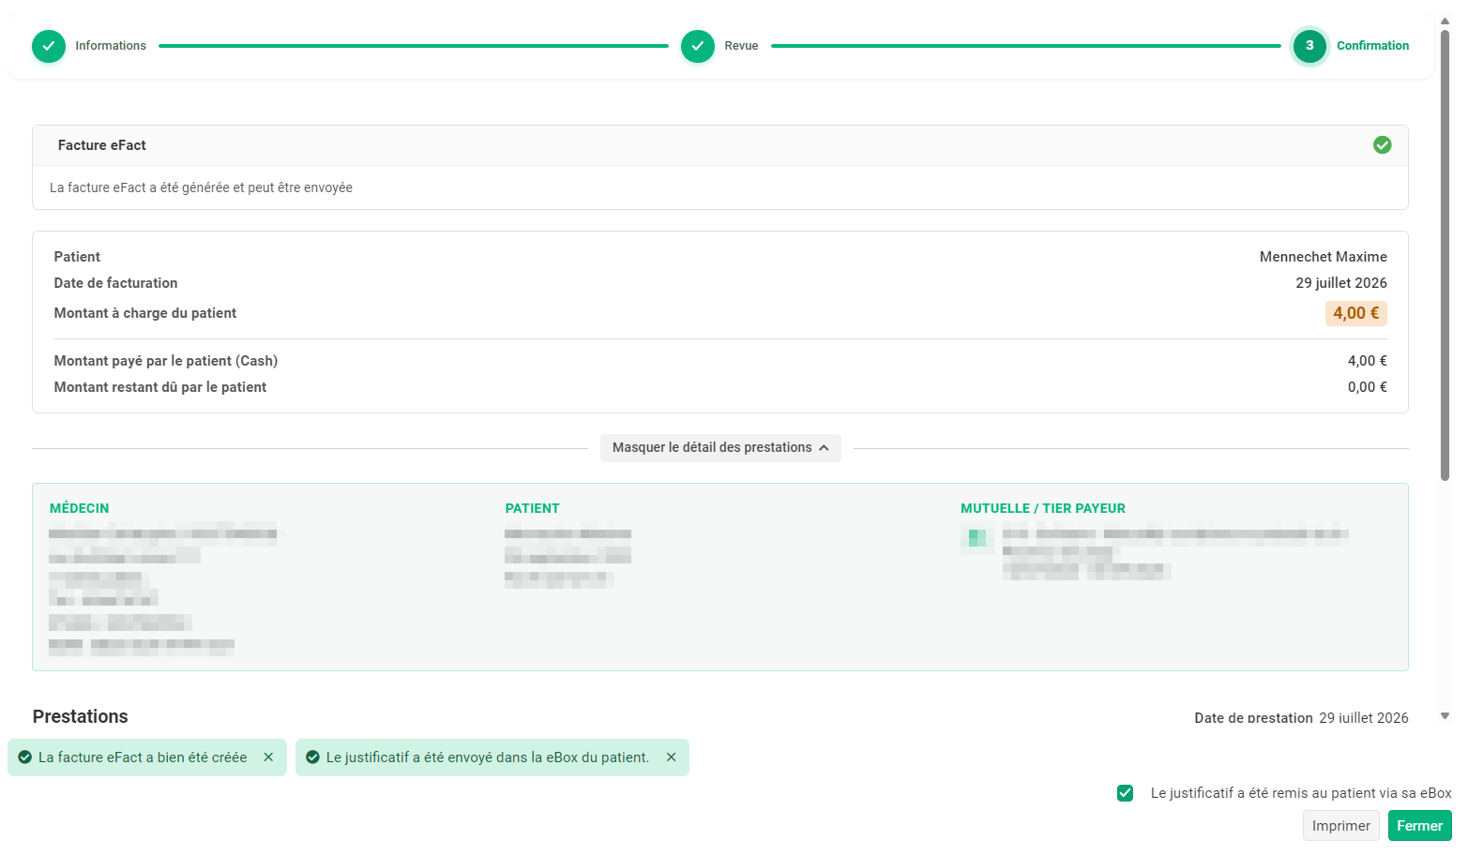The height and width of the screenshot is (855, 1468).
Task: Collapse details with 'Masquer le détail des prestations'
Action: point(720,448)
